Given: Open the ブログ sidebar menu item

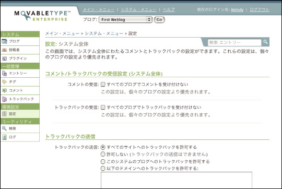Looking at the screenshot, I should pyautogui.click(x=20, y=41).
